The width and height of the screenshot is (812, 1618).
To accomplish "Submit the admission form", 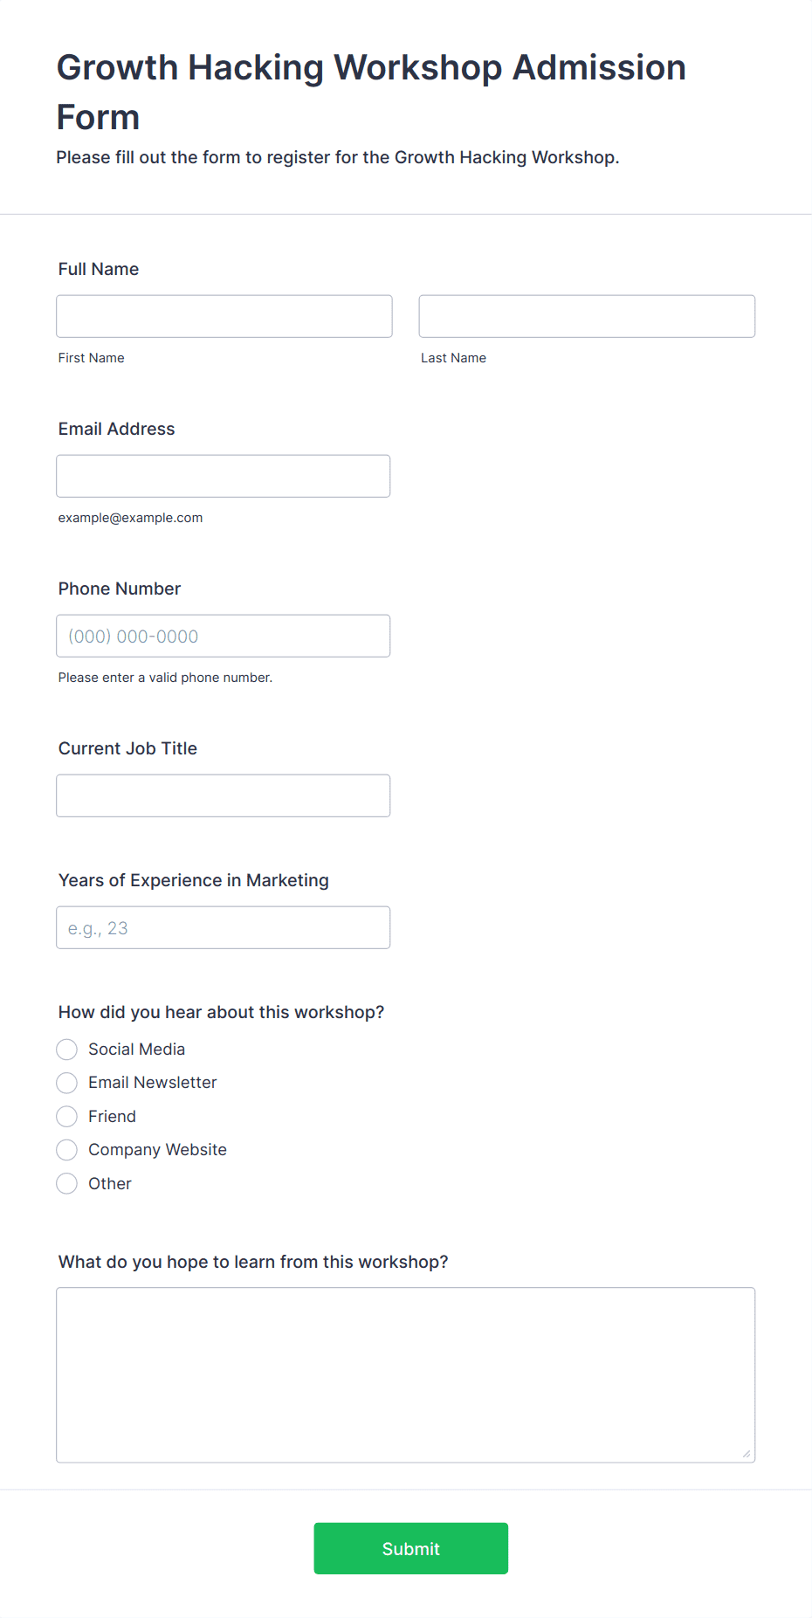I will coord(411,1548).
